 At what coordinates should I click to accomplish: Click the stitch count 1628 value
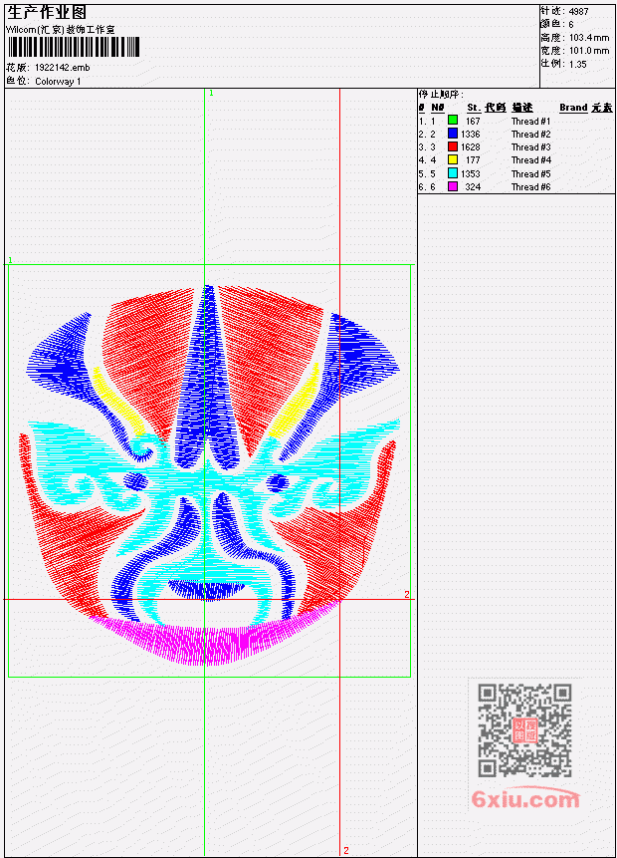point(470,147)
